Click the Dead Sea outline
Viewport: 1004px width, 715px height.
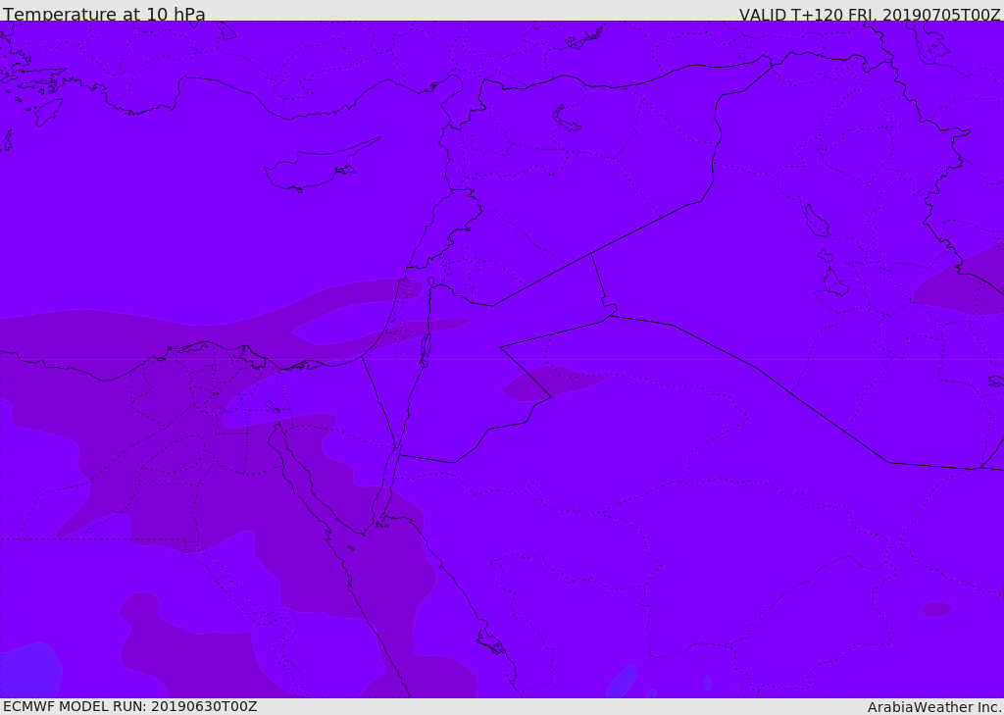pos(427,346)
